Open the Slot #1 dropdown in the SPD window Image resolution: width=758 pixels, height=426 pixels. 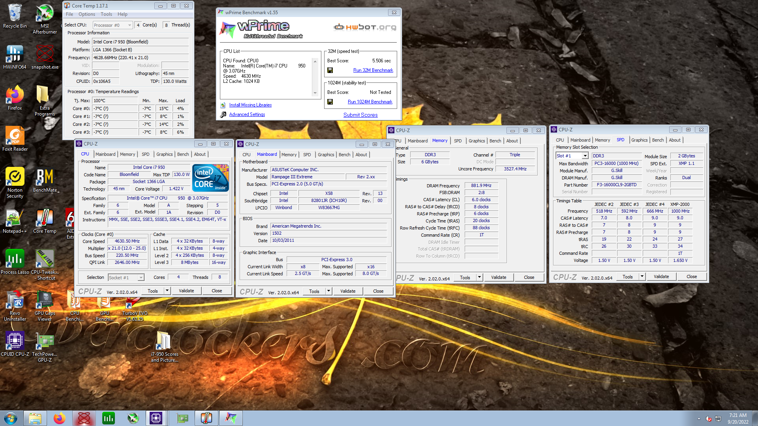[x=572, y=156]
